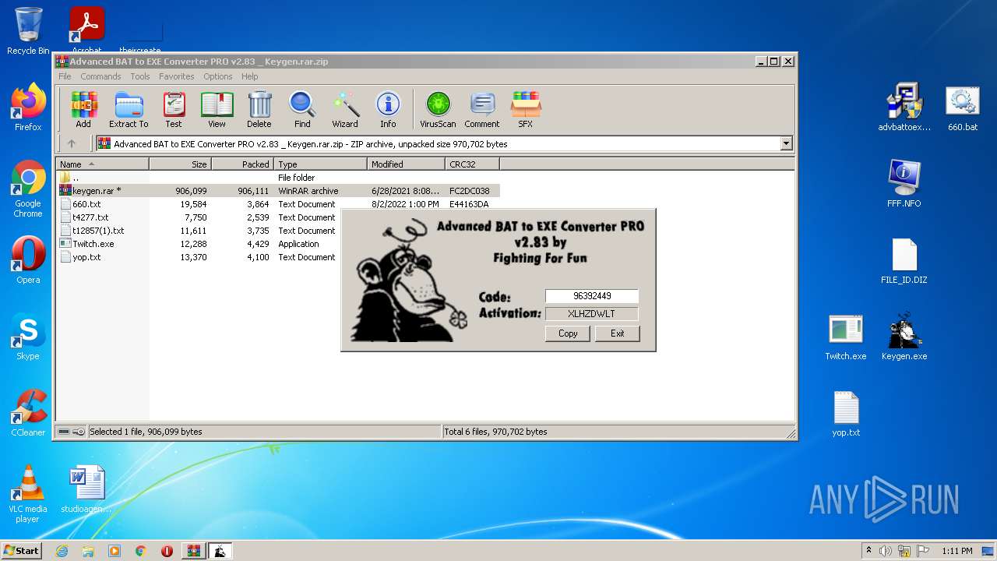Open the Opera desktop shortcut
This screenshot has width=997, height=561.
pos(28,260)
